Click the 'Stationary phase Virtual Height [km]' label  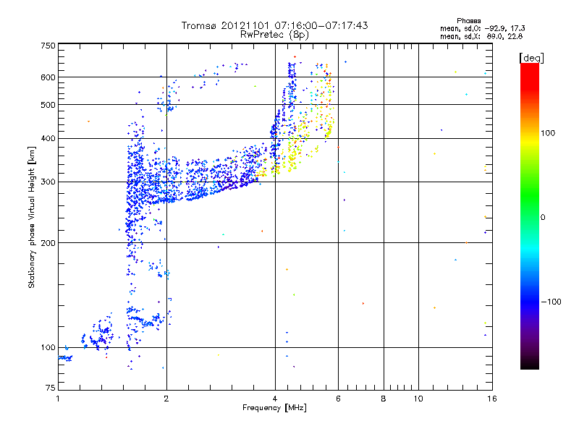point(32,218)
